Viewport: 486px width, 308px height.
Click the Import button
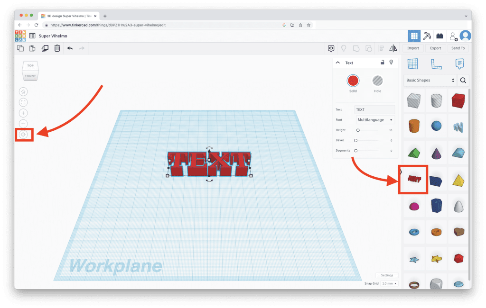[x=413, y=48]
